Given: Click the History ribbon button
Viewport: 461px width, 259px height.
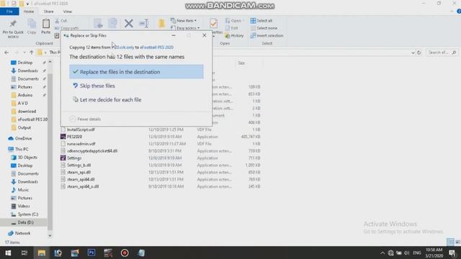Looking at the screenshot, I should coord(234,35).
